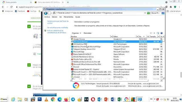Open Internet Explorer from taskbar
Screen dimensions: 182x102
click(x=13, y=99)
